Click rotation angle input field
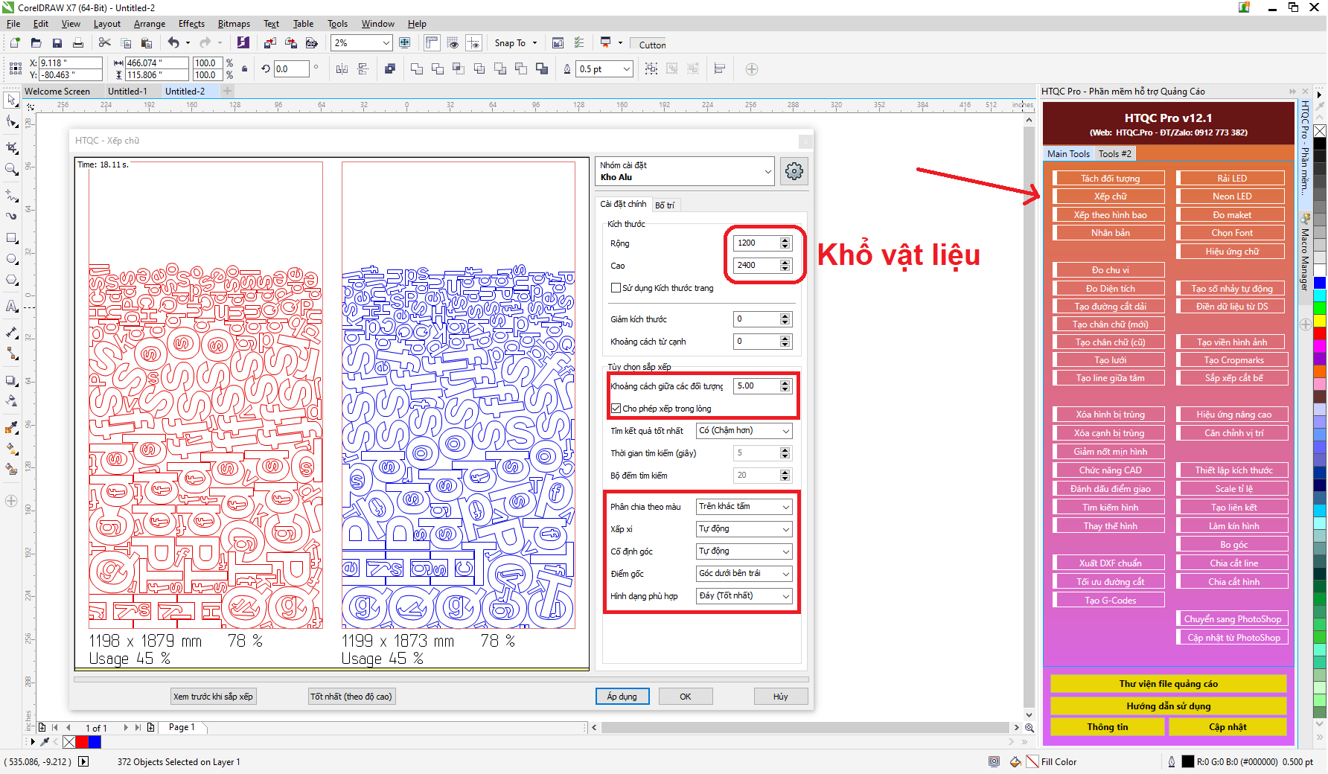The height and width of the screenshot is (774, 1328). tap(291, 69)
